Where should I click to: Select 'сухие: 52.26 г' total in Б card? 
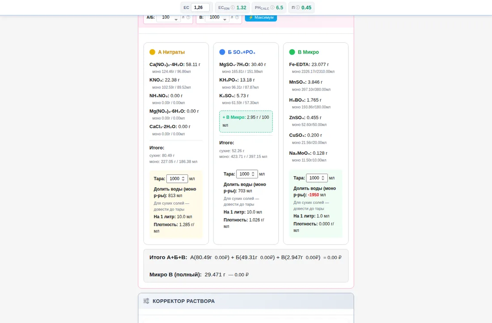pos(232,151)
